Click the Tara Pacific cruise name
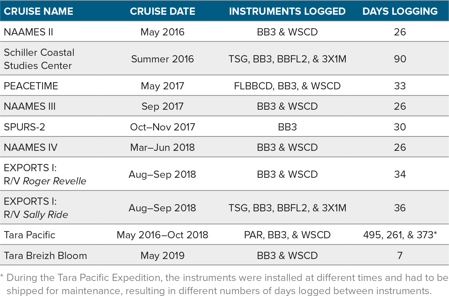 pos(29,235)
